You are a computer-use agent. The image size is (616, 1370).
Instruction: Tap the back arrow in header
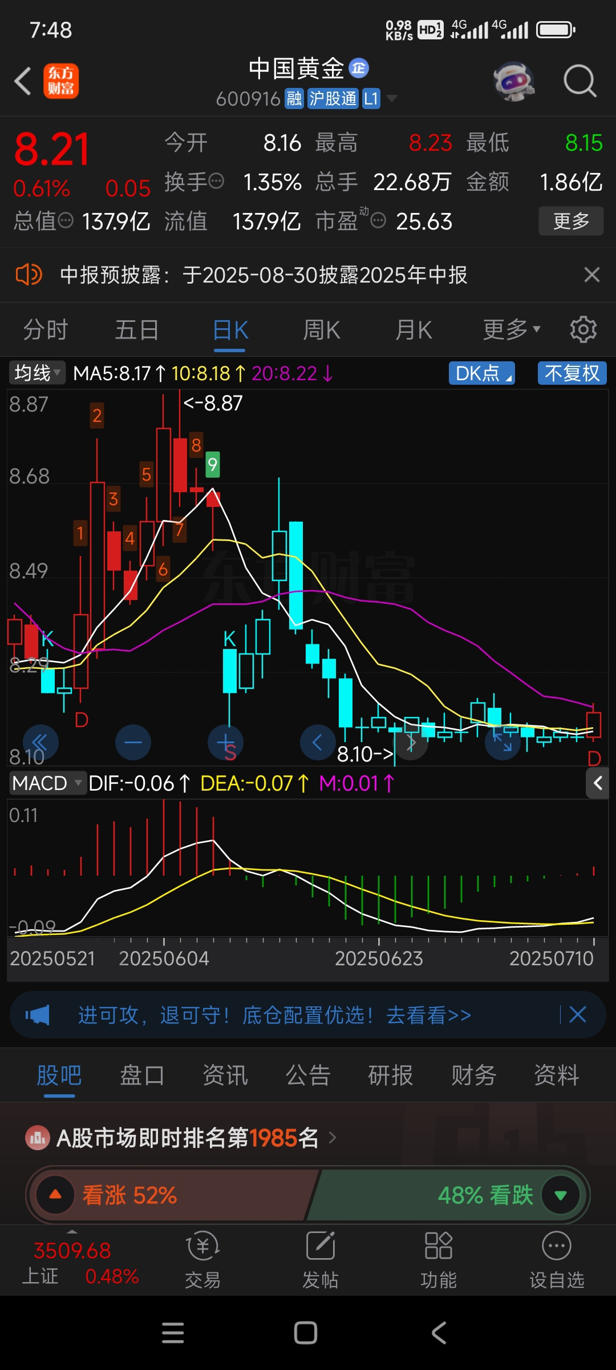pos(23,81)
